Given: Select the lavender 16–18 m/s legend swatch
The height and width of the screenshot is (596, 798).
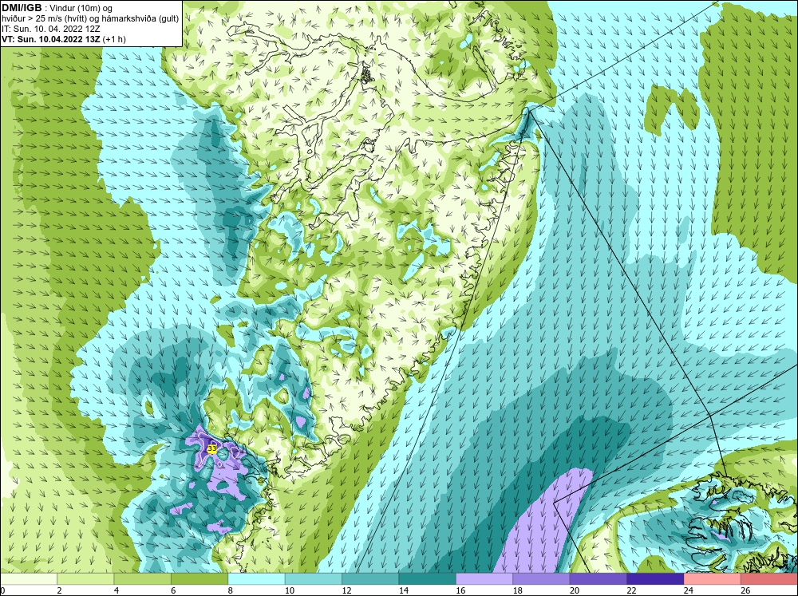Looking at the screenshot, I should click(x=484, y=579).
